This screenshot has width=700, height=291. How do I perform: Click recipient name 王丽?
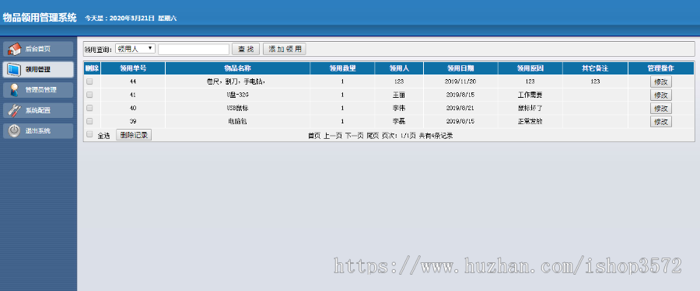399,95
